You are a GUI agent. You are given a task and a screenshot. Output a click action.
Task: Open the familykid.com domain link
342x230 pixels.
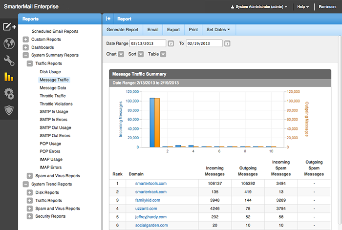[x=148, y=200]
